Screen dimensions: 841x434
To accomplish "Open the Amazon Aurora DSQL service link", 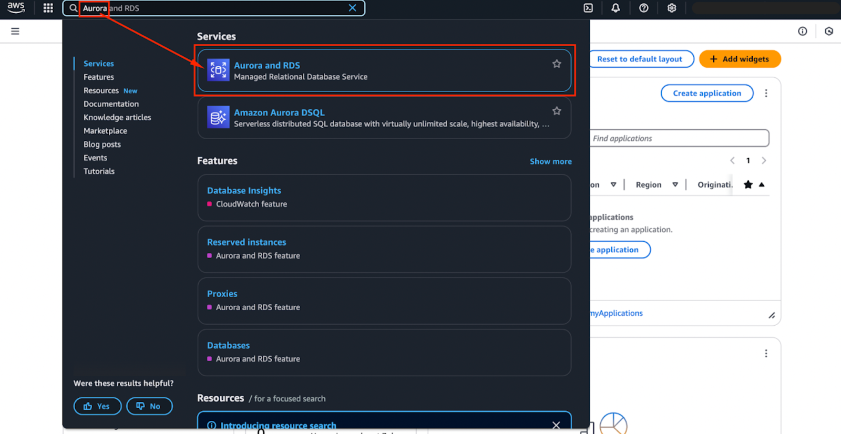I will (x=279, y=112).
